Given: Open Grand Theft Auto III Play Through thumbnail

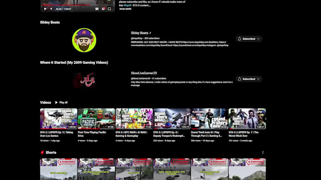Looking at the screenshot, I should [210, 118].
